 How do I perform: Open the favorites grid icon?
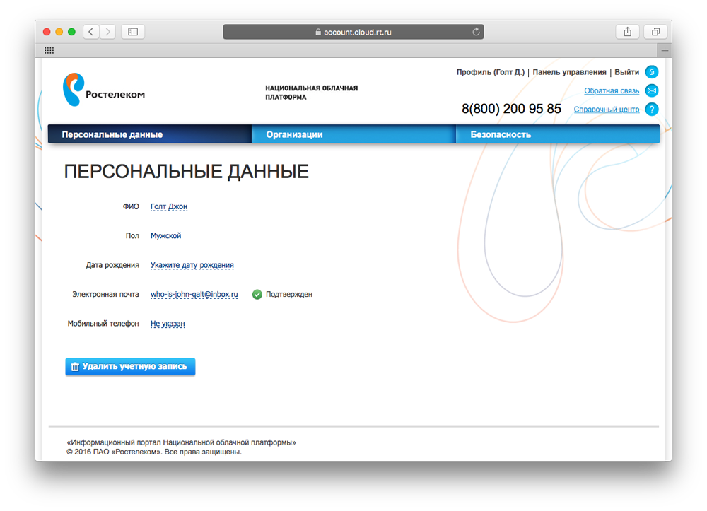49,50
